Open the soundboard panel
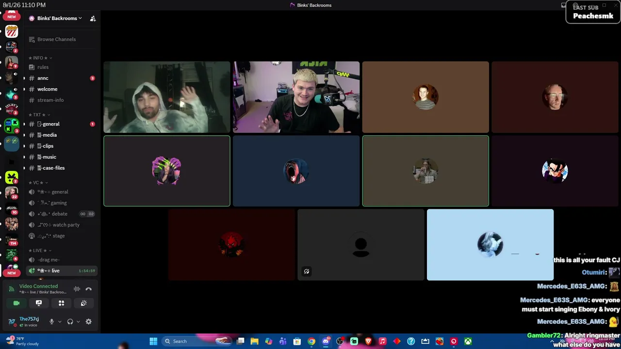 (x=83, y=303)
